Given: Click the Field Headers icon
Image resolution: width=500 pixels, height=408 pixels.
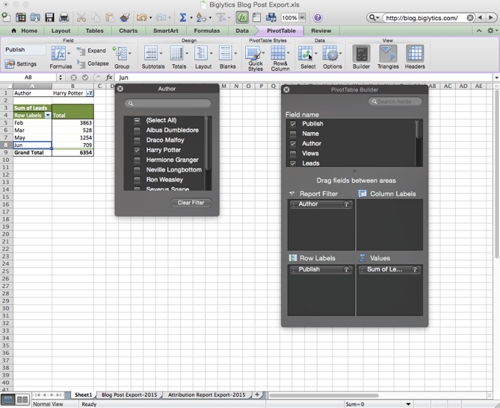Looking at the screenshot, I should click(x=415, y=54).
